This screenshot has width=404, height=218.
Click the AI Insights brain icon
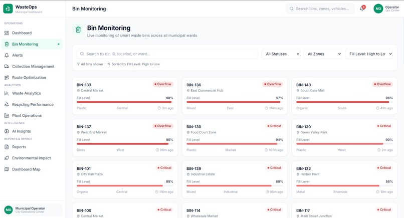(x=7, y=131)
